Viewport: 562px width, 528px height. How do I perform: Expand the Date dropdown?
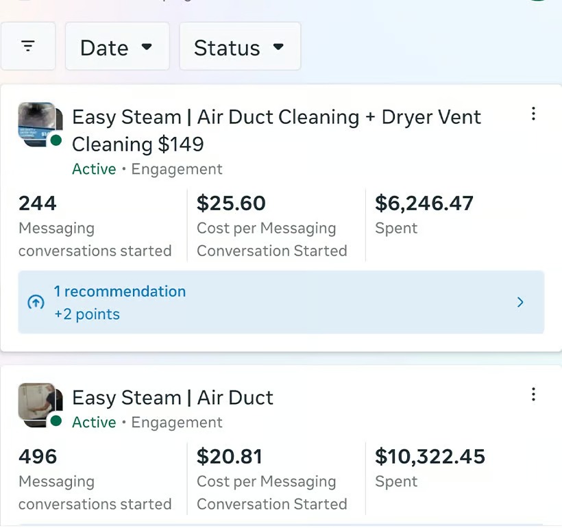click(x=117, y=47)
